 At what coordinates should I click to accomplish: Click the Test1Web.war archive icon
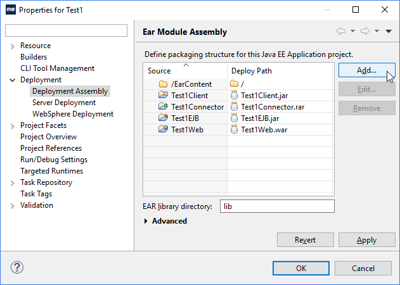click(x=235, y=130)
